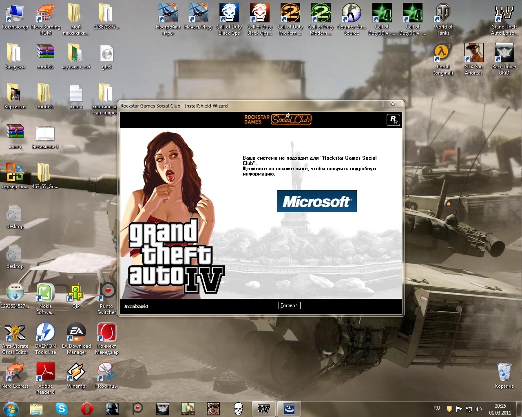Click the white skull taskbar icon
This screenshot has width=522, height=417.
239,408
